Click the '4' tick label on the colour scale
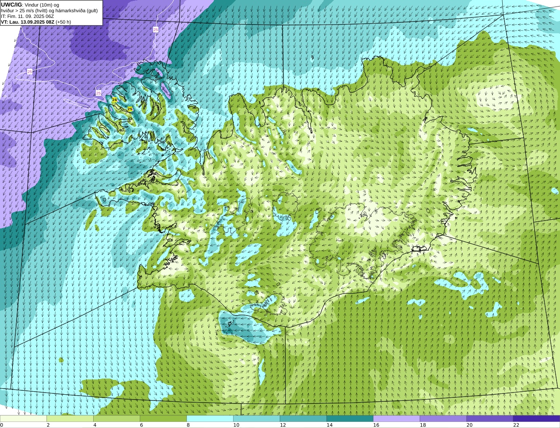Image resolution: width=560 pixels, height=428 pixels. pos(94,425)
